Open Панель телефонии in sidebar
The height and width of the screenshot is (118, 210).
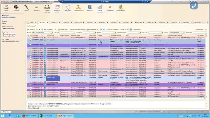[10, 34]
